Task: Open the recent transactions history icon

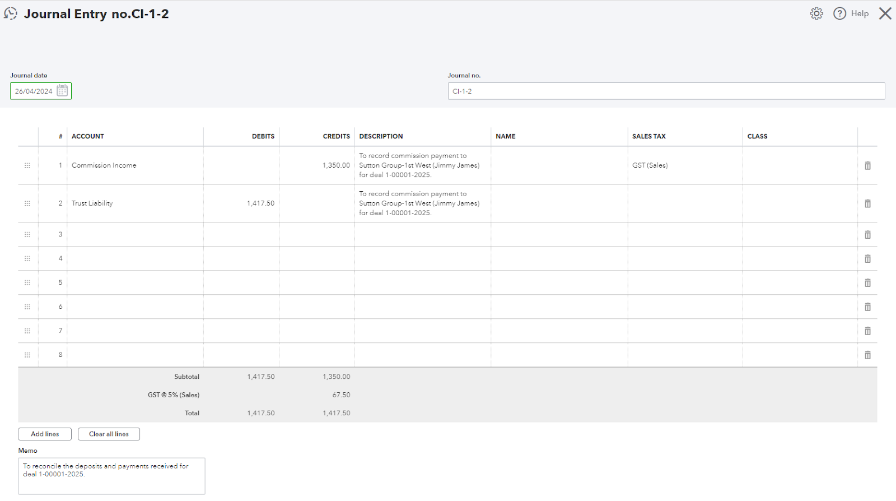Action: click(11, 13)
